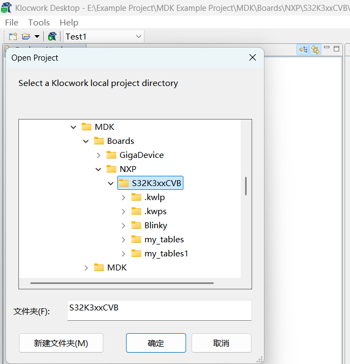350x364 pixels.
Task: Click the Klocwork Desktop title bar app icon
Action: (6, 8)
